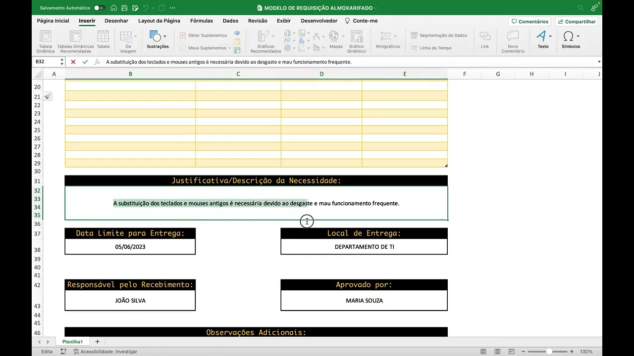Insert a Tabela from the ribbon
This screenshot has width=634, height=356.
103,40
